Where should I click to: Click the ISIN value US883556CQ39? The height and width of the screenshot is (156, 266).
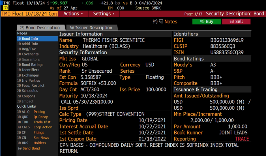click(227, 52)
